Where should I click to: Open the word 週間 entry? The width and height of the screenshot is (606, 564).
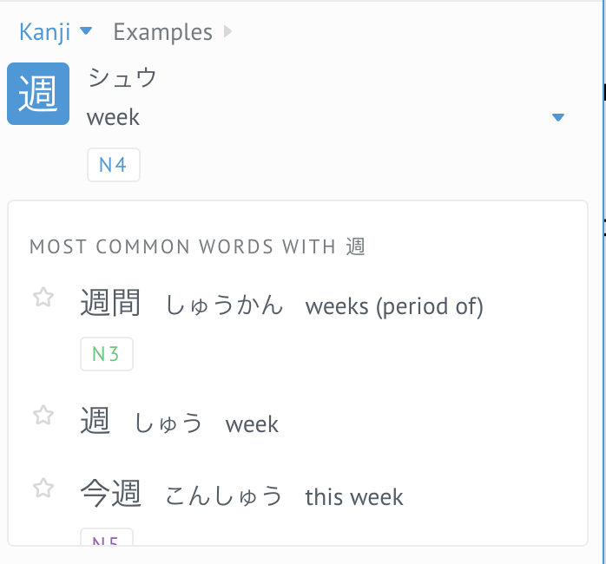pyautogui.click(x=110, y=304)
